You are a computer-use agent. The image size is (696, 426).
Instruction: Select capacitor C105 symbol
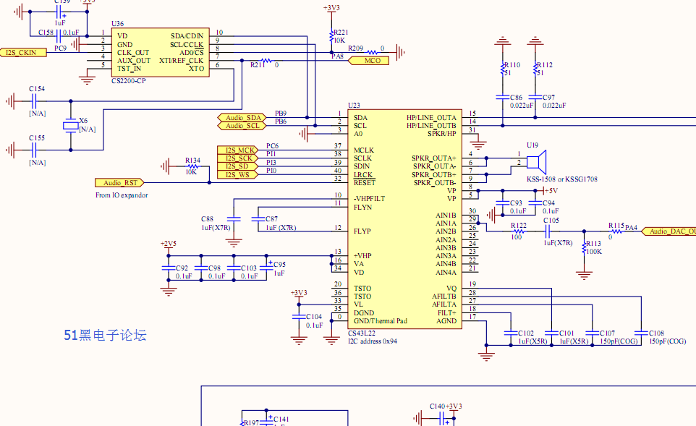coord(547,231)
